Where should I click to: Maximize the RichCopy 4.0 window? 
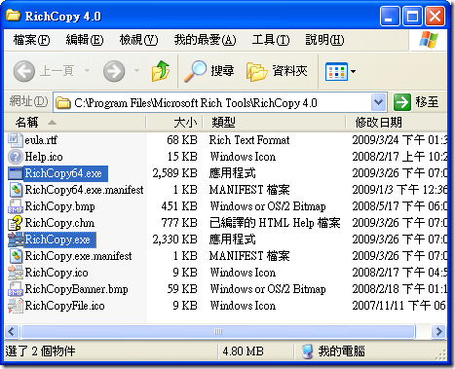tap(412, 16)
